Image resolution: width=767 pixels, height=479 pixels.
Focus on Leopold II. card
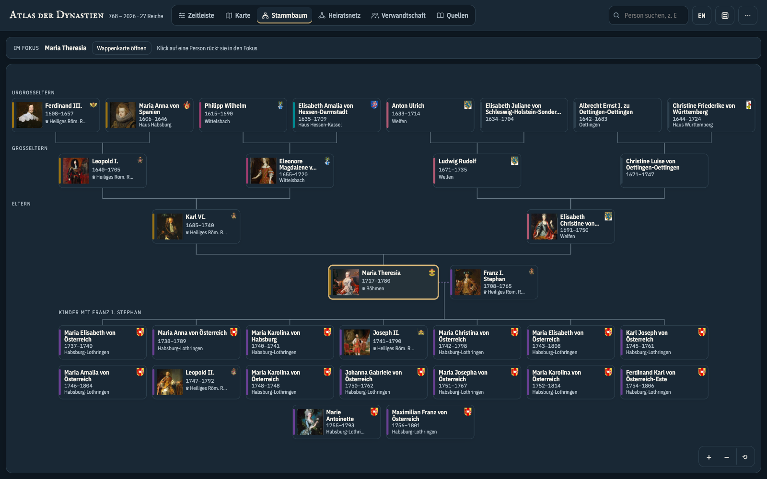[x=196, y=382]
